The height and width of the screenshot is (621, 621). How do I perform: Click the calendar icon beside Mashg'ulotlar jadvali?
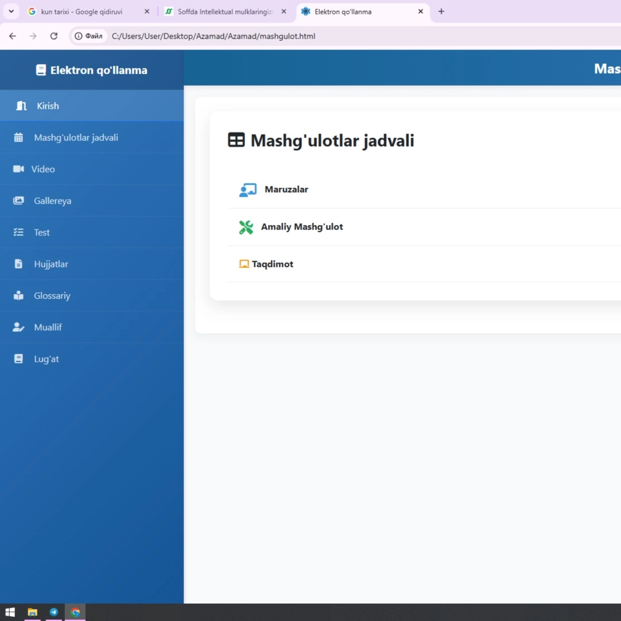click(18, 137)
